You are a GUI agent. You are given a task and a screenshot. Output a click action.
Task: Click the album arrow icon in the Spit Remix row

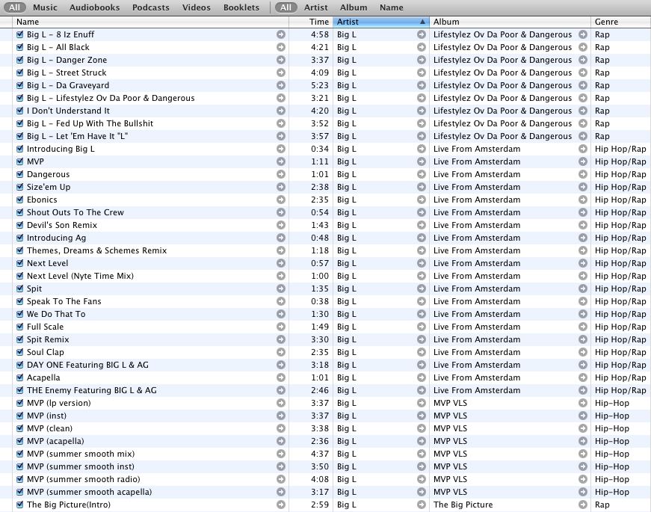pyautogui.click(x=583, y=339)
